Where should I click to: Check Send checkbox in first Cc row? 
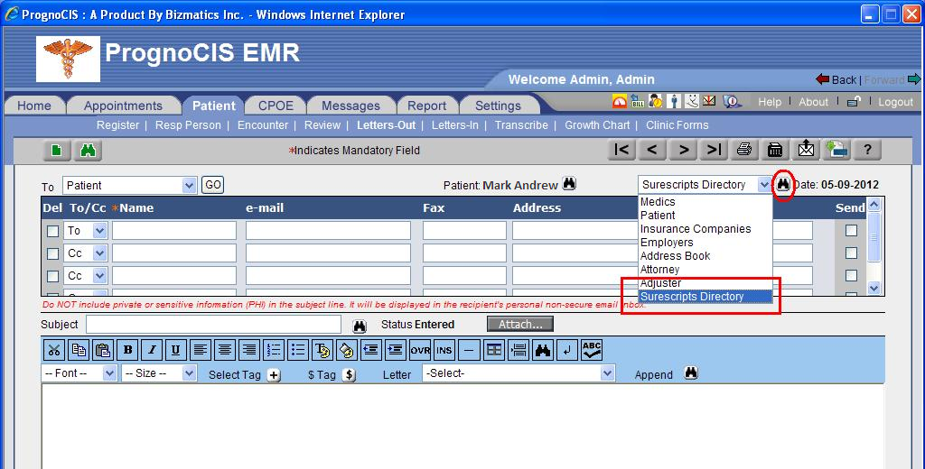pyautogui.click(x=851, y=253)
